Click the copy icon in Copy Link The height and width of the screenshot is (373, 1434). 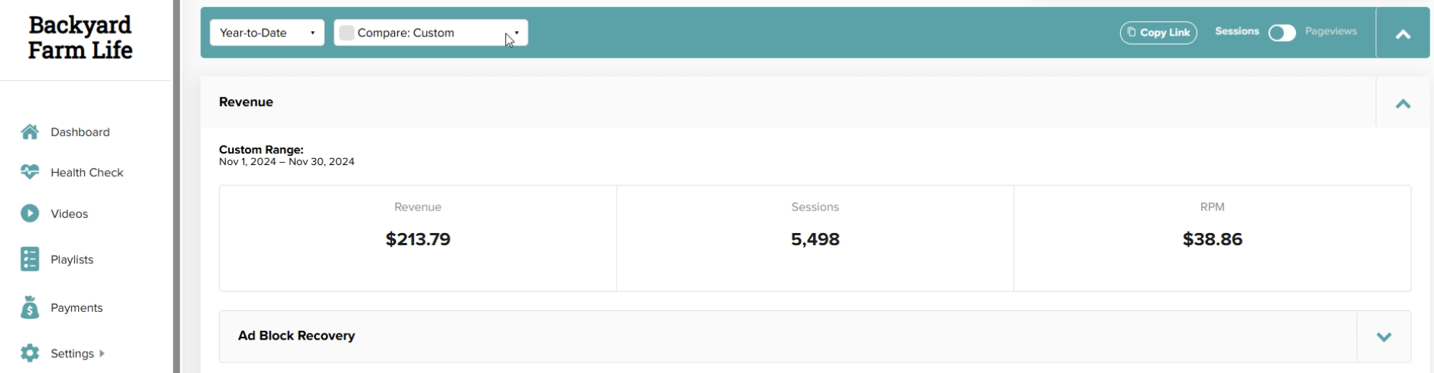(x=1131, y=32)
